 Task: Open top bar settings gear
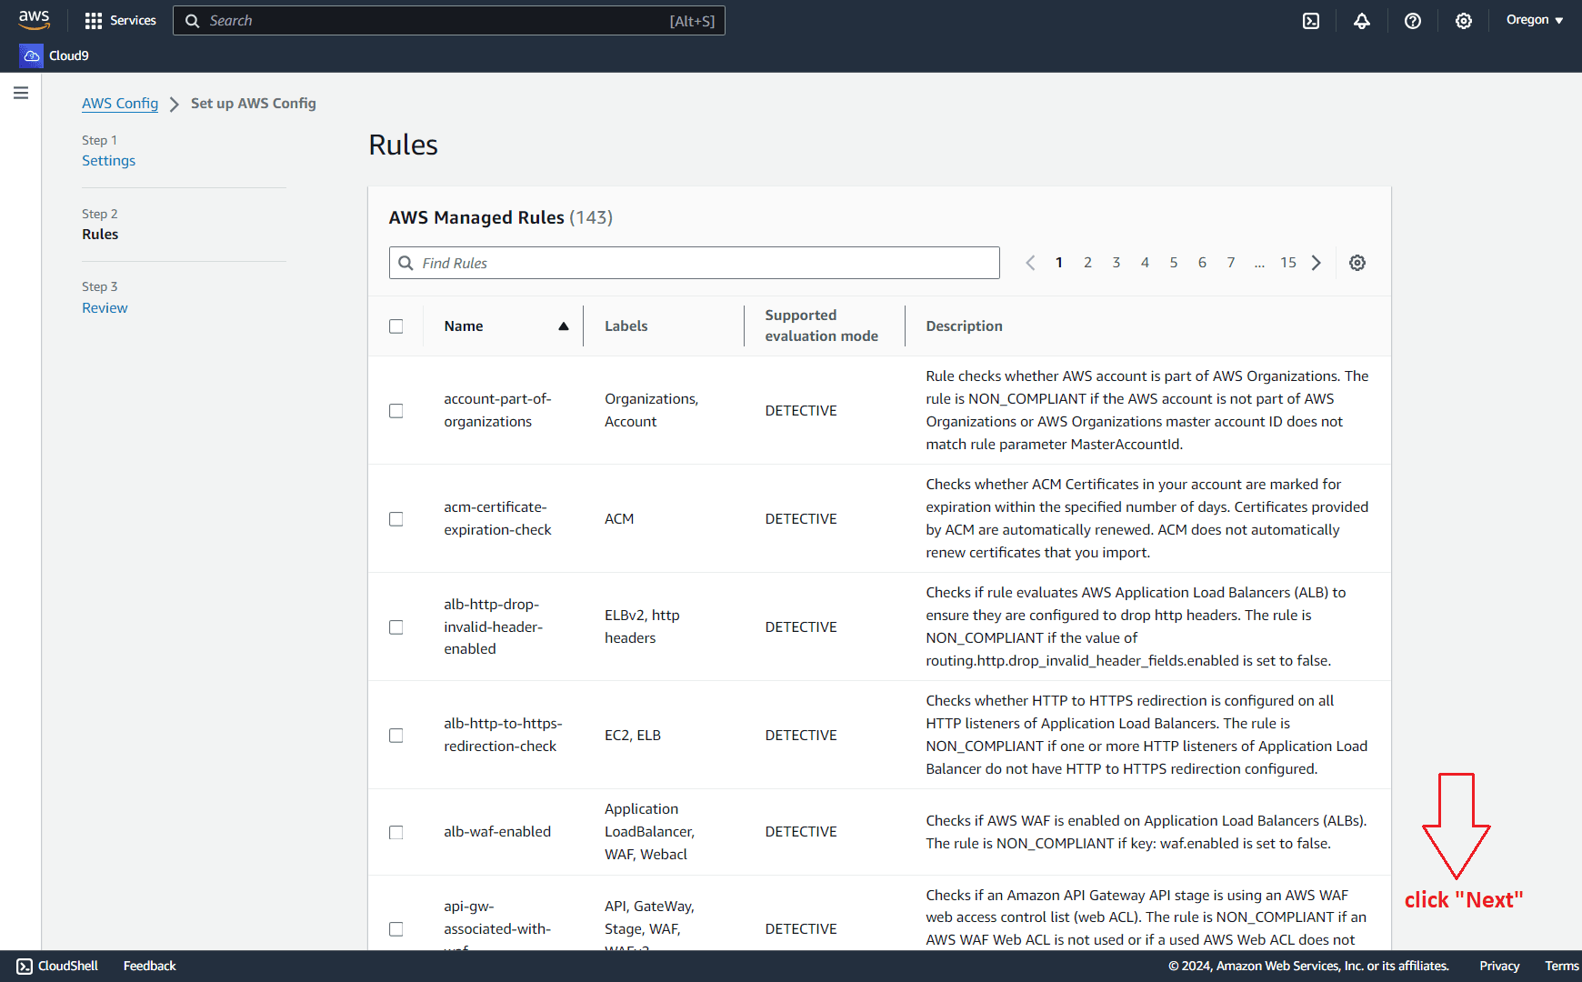point(1464,20)
